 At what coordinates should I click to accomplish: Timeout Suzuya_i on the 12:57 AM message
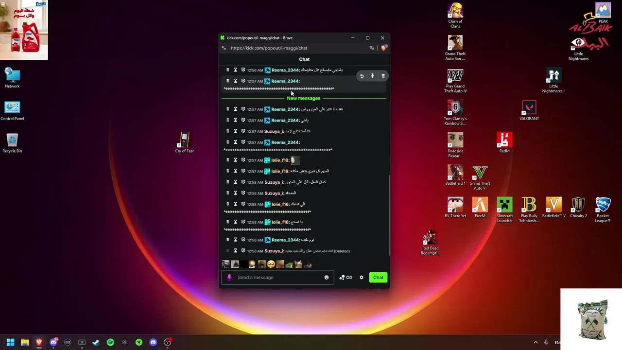(235, 131)
